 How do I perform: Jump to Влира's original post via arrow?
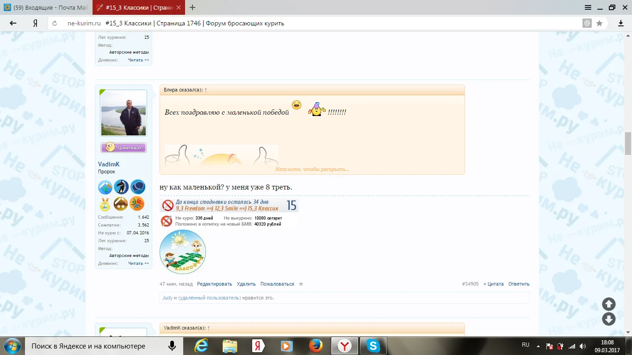(206, 90)
